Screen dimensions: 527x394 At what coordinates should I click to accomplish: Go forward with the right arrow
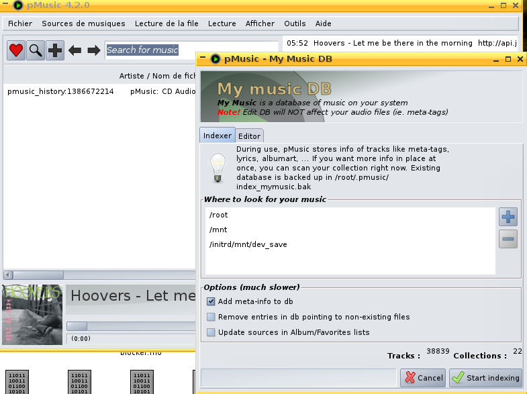point(94,50)
